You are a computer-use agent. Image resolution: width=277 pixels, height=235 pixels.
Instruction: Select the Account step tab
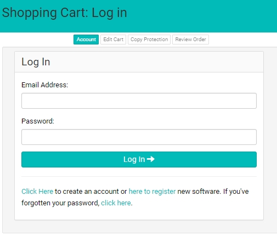click(x=86, y=40)
